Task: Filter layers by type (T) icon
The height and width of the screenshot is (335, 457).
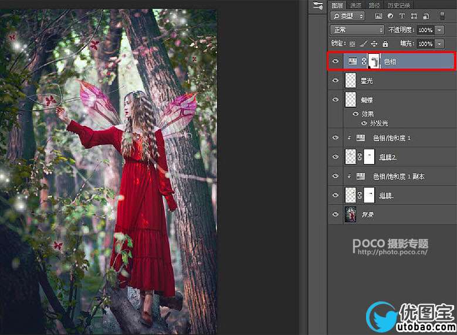Action: 402,16
